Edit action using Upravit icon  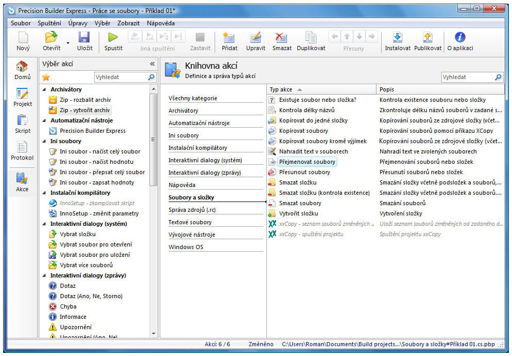click(x=255, y=38)
